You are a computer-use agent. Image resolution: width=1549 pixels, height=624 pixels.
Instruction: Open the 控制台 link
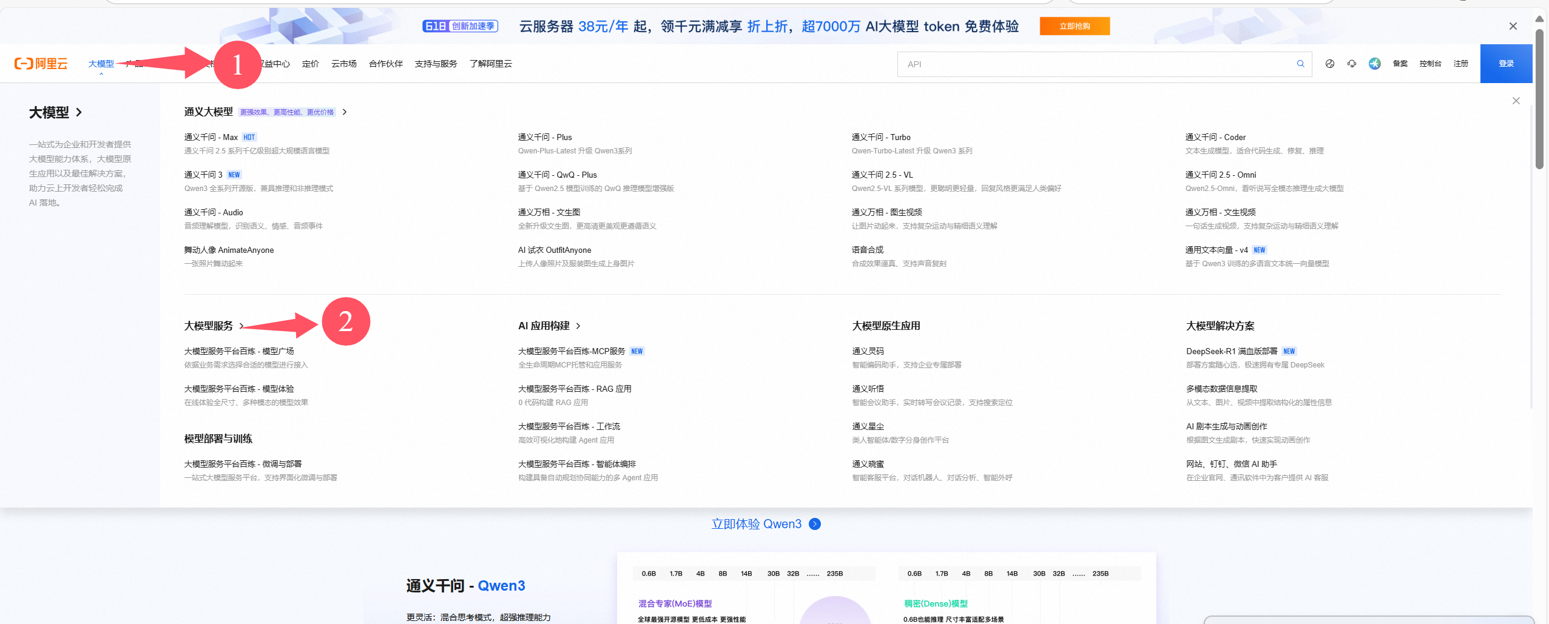click(1430, 64)
